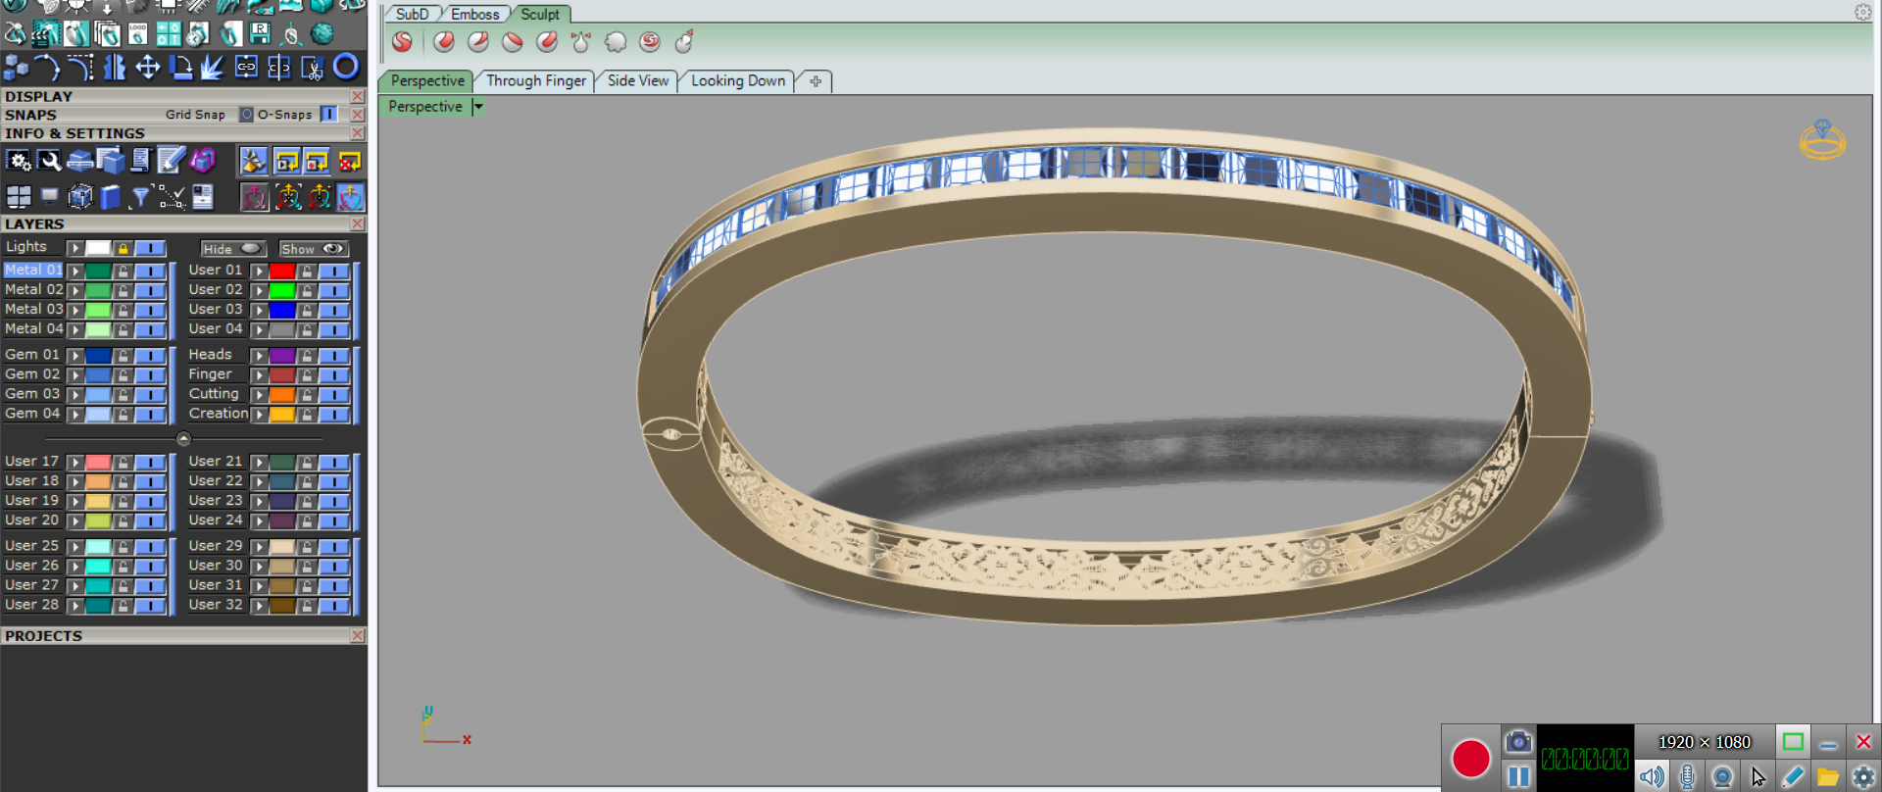
Task: Toggle the O-Snaps switch
Action: click(x=329, y=115)
